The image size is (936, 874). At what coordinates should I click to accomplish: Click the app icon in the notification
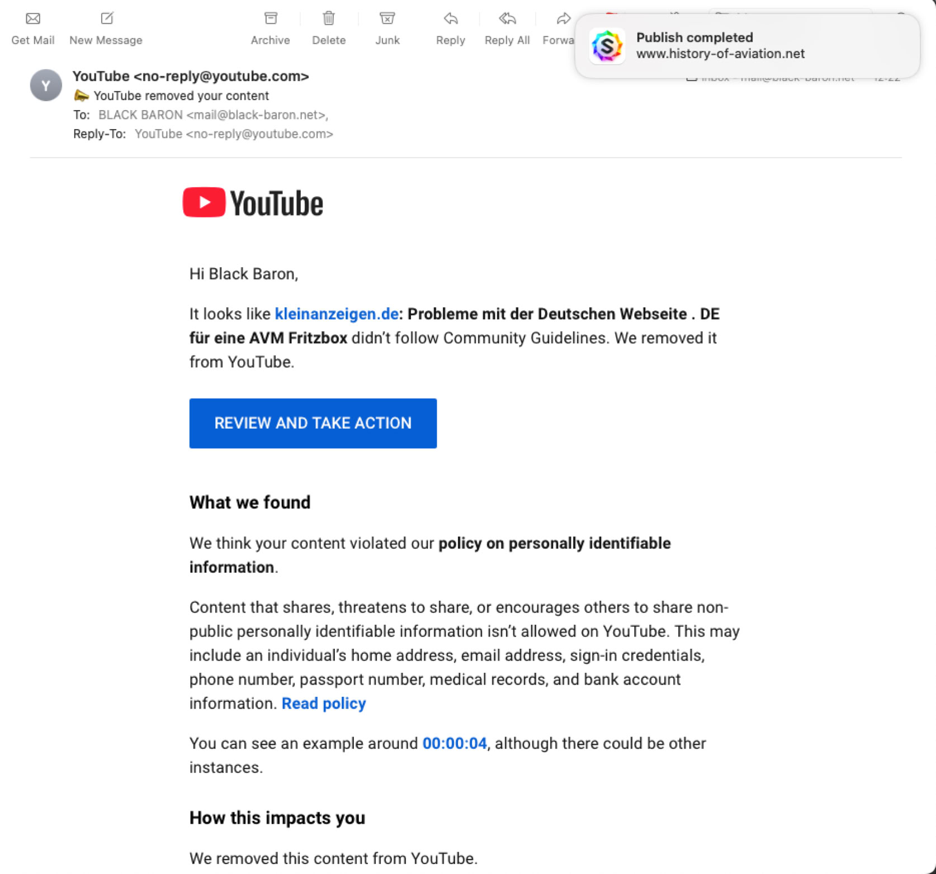(x=607, y=46)
